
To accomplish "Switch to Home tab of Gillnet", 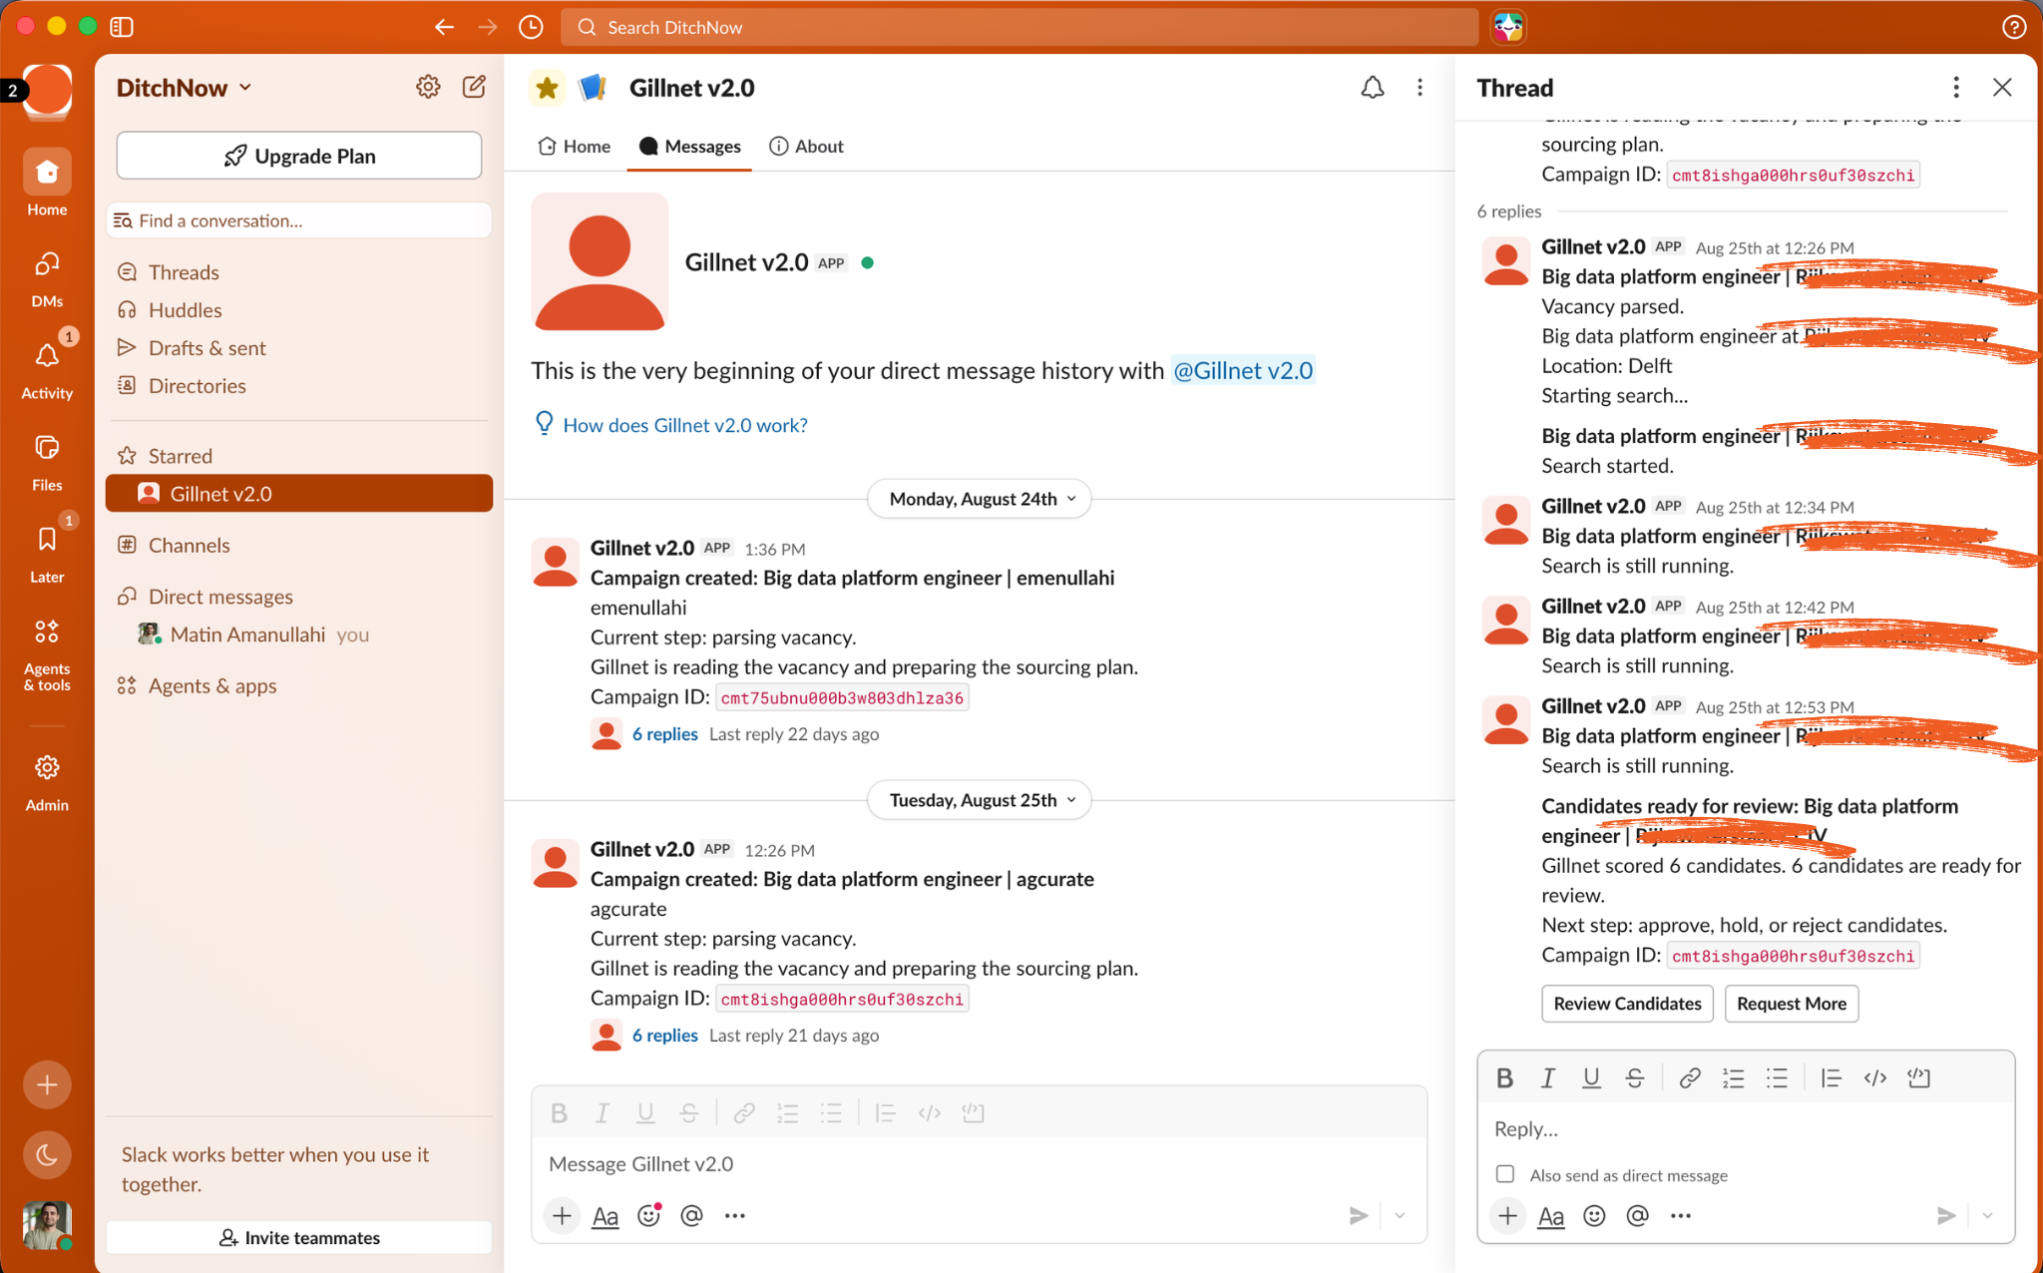I will [x=574, y=146].
